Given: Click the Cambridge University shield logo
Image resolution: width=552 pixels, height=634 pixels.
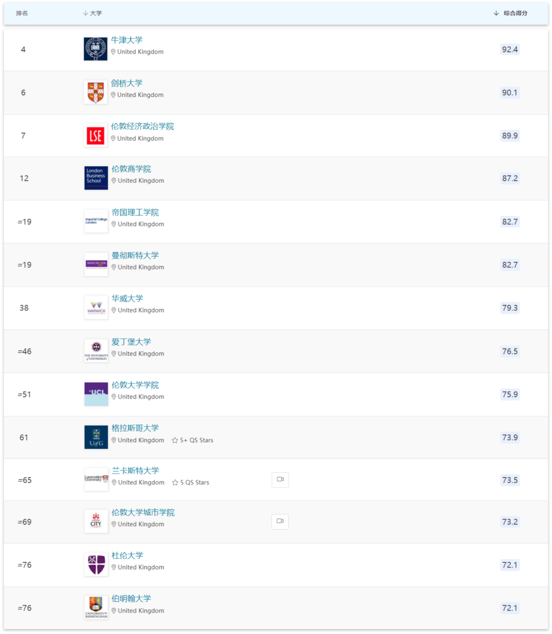Looking at the screenshot, I should click(x=96, y=93).
